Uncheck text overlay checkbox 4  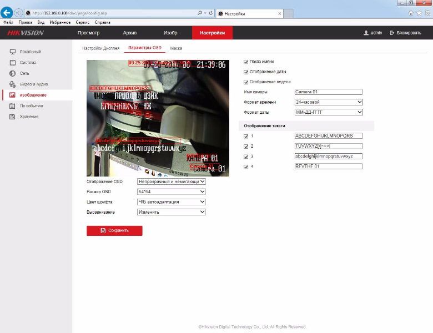tap(246, 167)
